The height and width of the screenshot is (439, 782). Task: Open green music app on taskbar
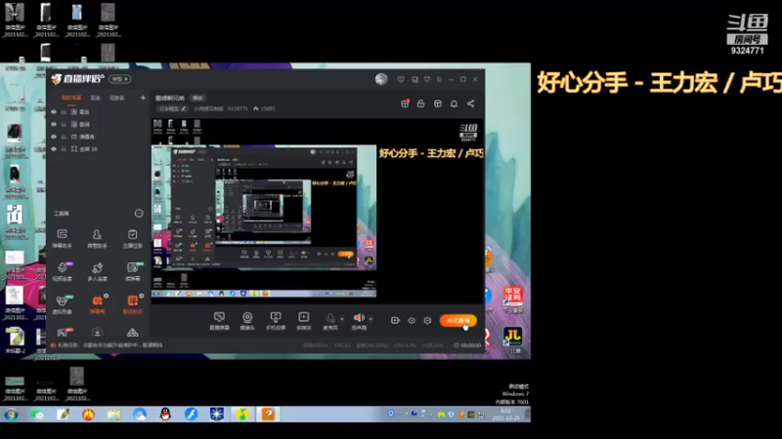coord(242,414)
